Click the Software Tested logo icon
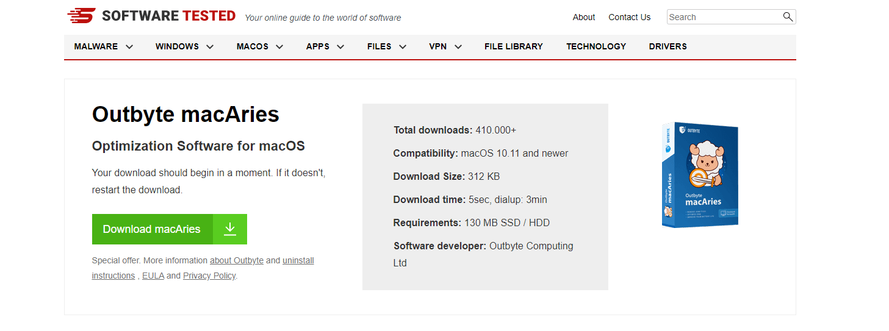The height and width of the screenshot is (331, 889). click(81, 16)
